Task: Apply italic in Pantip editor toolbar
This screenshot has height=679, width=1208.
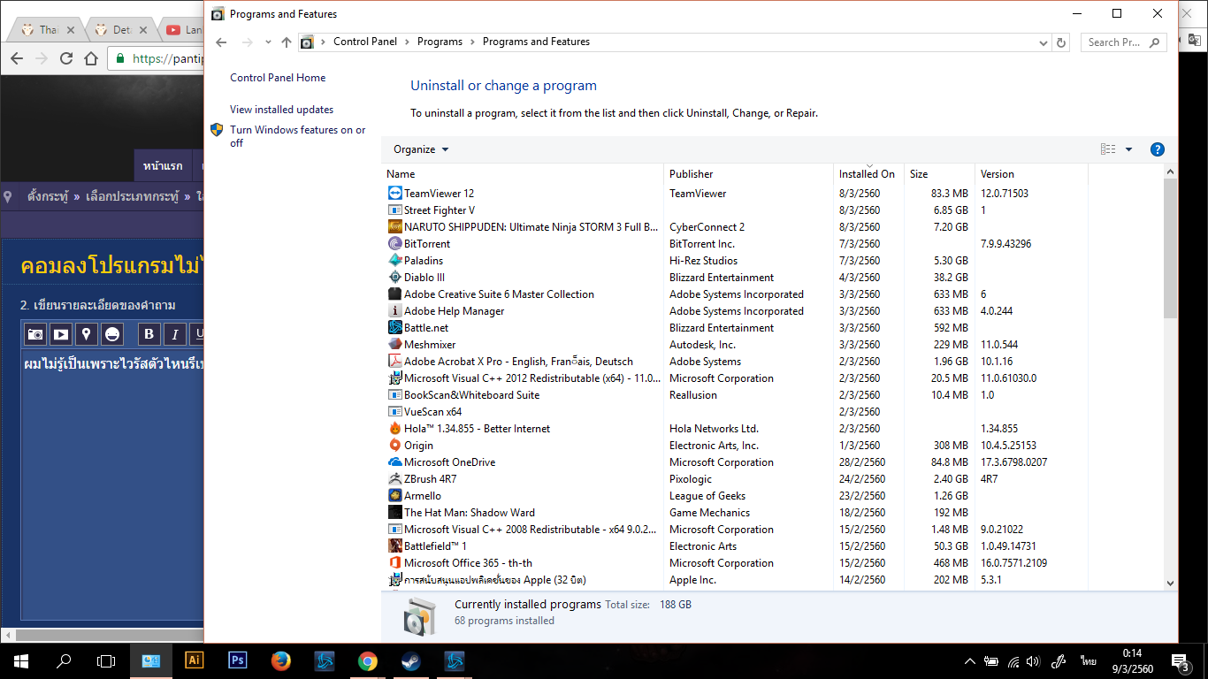Action: point(175,333)
